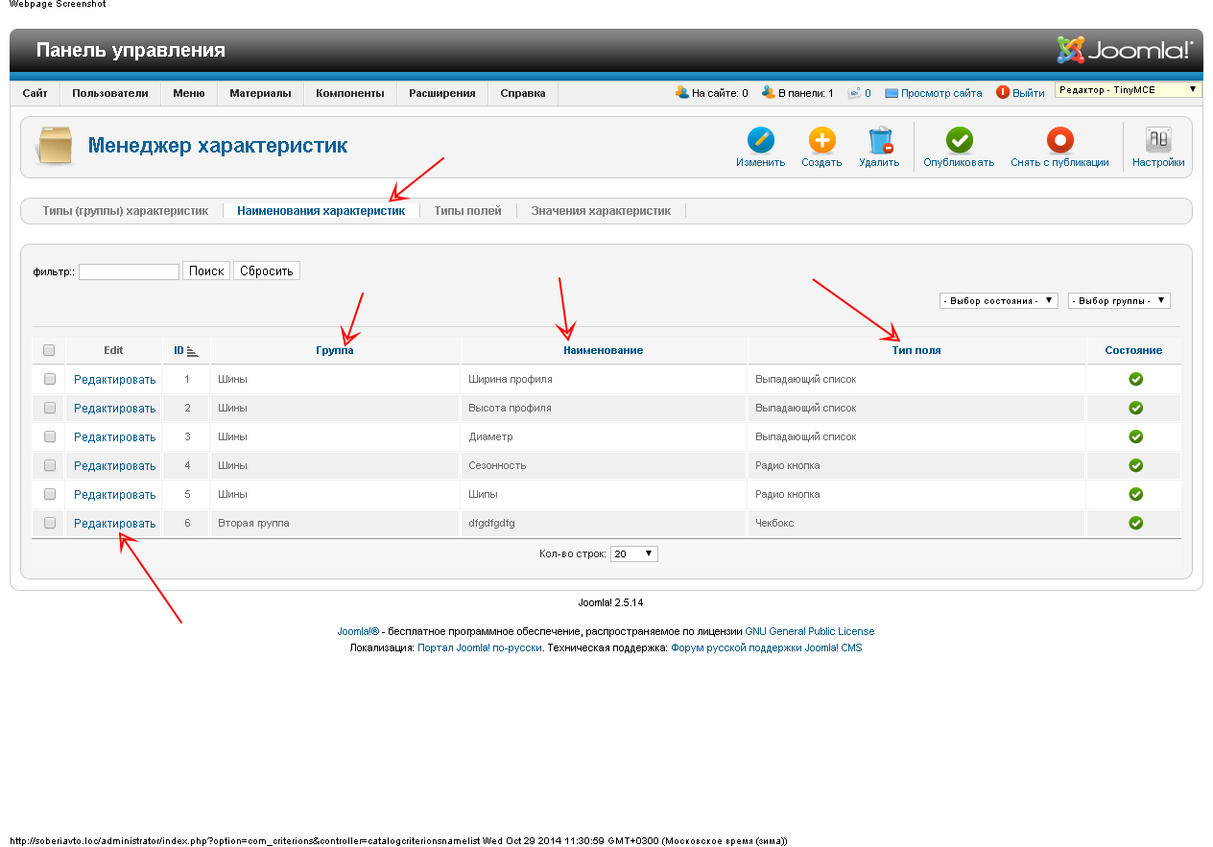
Task: Sort by the Состояние column header
Action: click(1133, 350)
